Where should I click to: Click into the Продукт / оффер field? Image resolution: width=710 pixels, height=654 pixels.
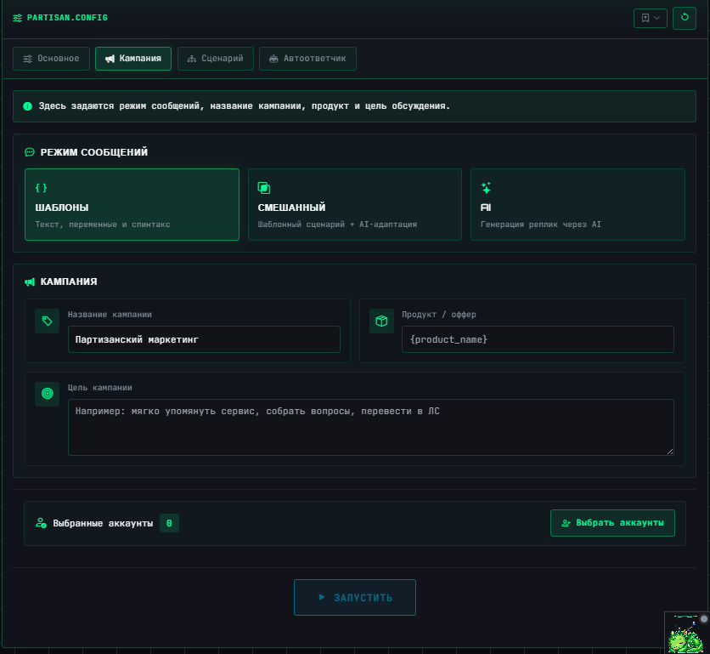(538, 339)
